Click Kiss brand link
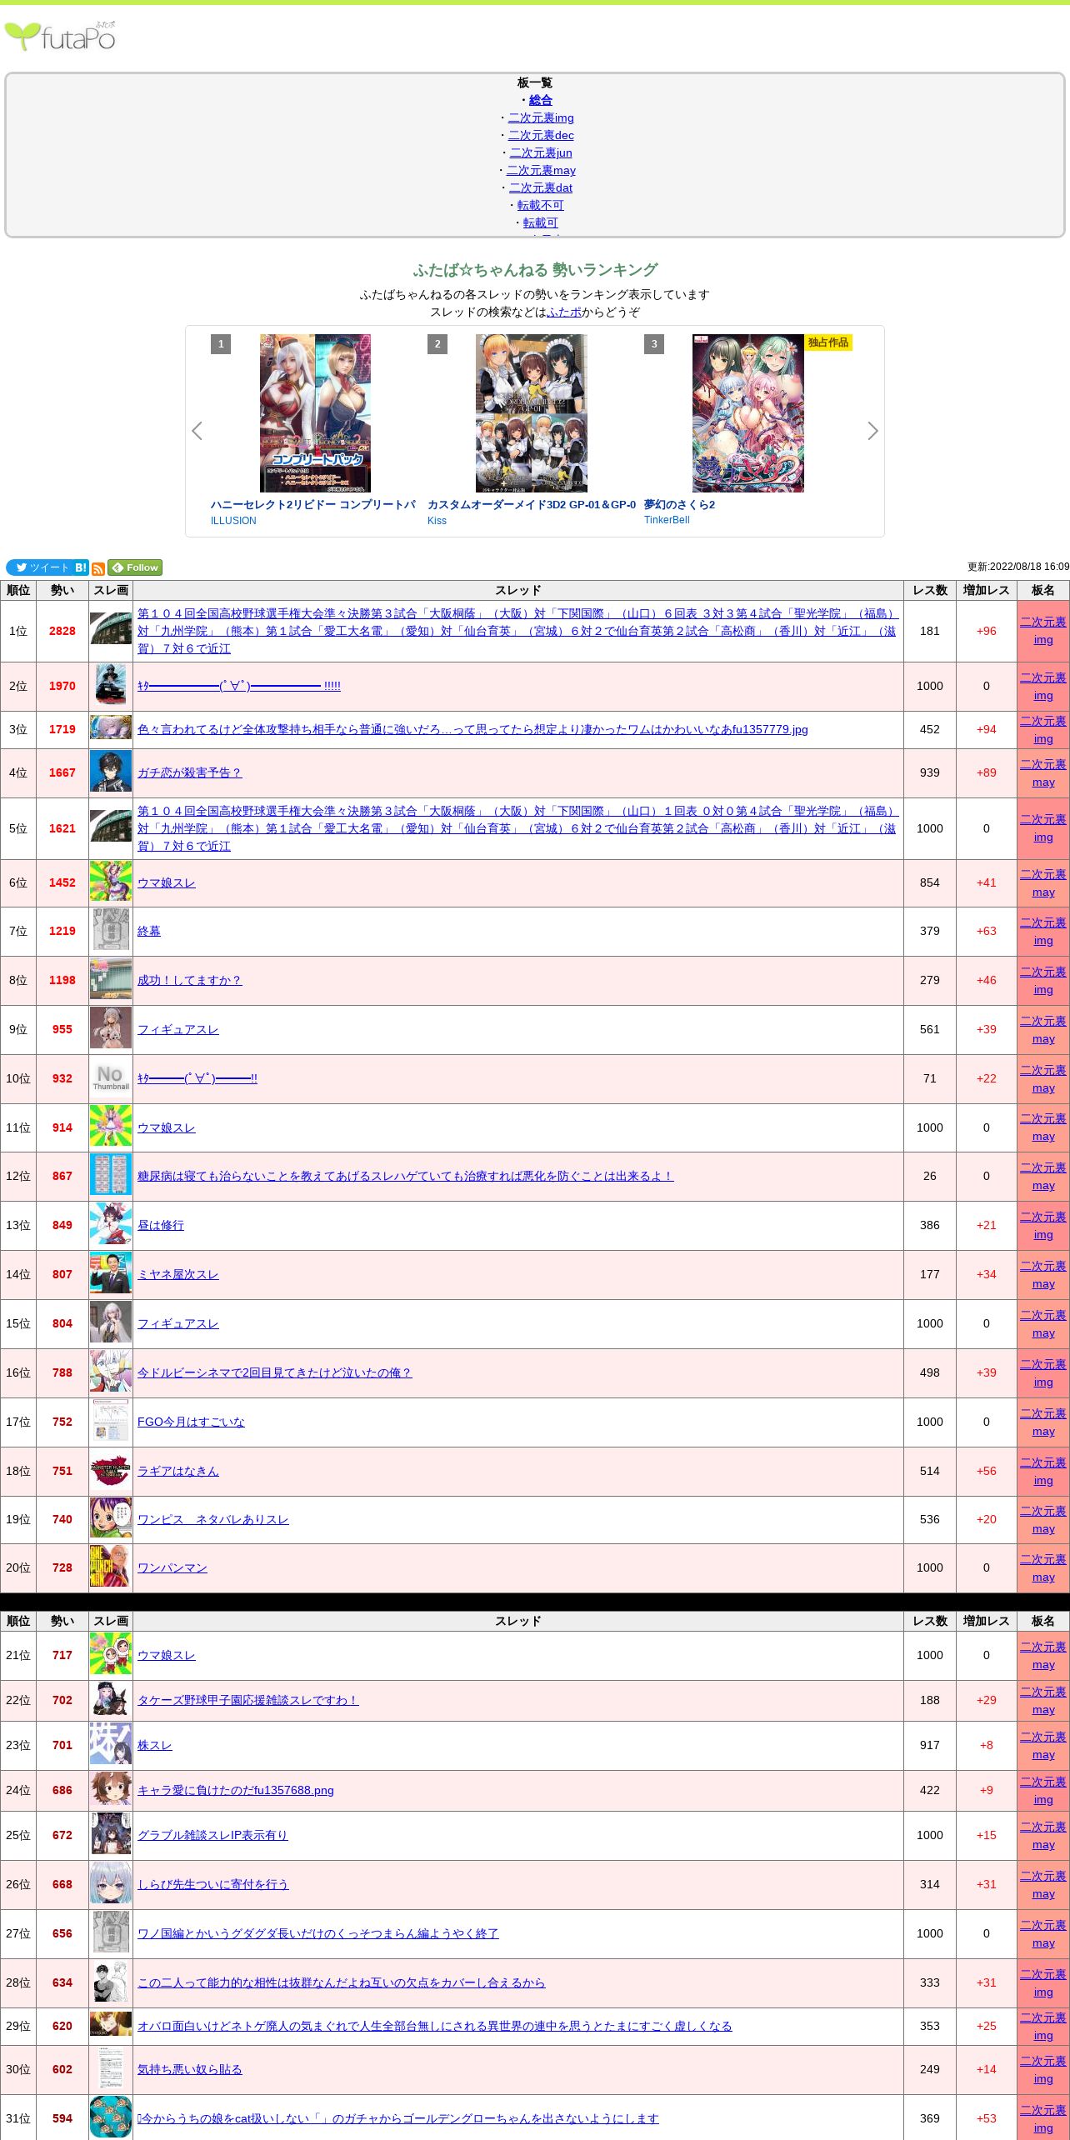 437,521
